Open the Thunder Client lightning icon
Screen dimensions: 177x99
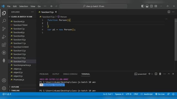point(4,53)
